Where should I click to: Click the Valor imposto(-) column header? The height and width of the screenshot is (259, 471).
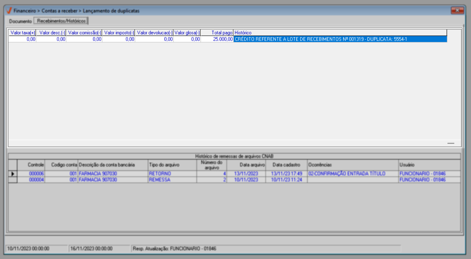[x=119, y=33]
